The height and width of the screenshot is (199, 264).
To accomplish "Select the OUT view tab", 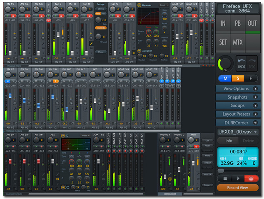I will pyautogui.click(x=252, y=23).
